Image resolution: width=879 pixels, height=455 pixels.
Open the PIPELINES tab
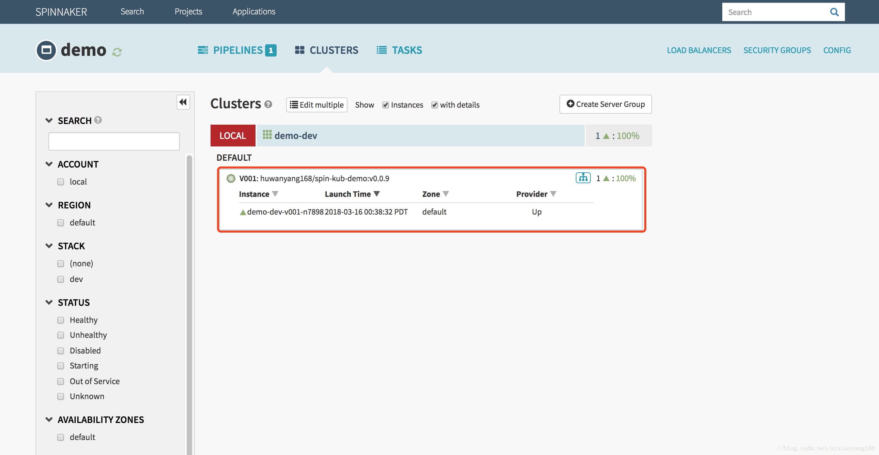click(237, 50)
